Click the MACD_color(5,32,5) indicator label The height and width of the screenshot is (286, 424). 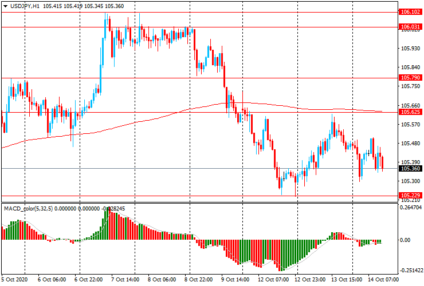pos(29,208)
